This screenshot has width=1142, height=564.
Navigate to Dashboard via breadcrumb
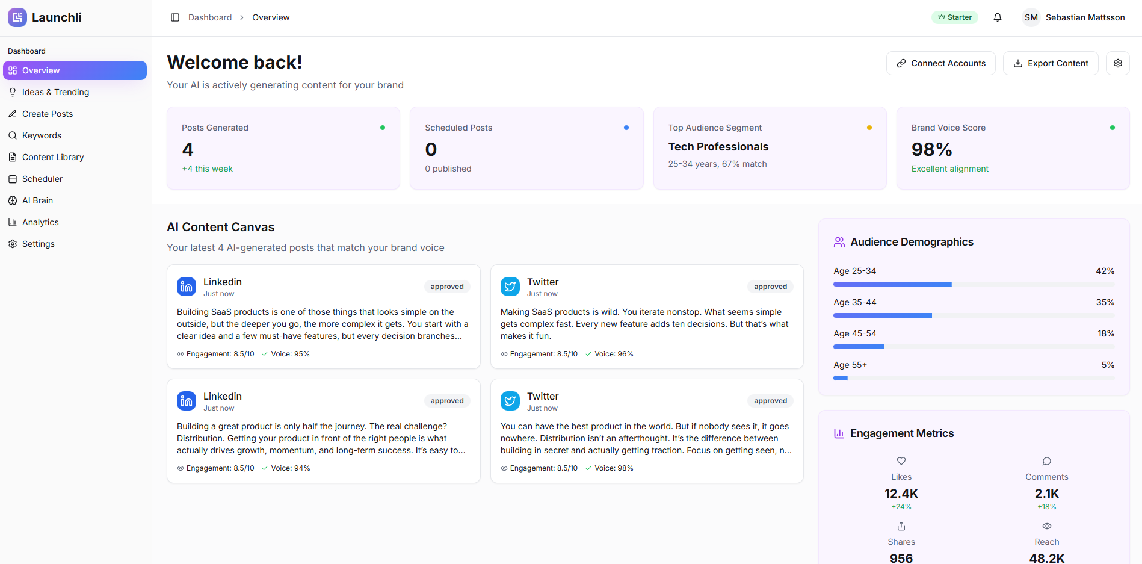pos(210,17)
